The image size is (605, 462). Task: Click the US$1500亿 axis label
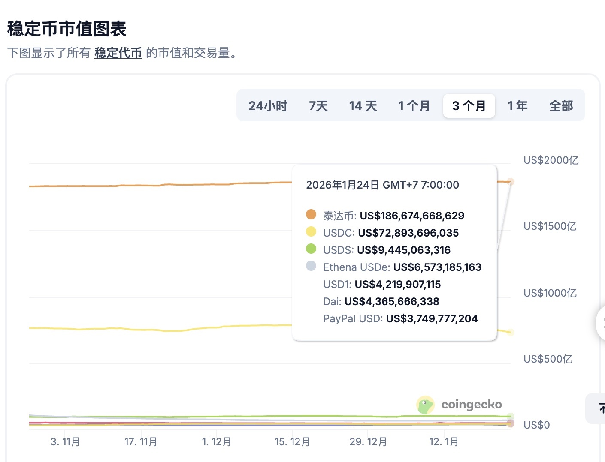click(550, 226)
